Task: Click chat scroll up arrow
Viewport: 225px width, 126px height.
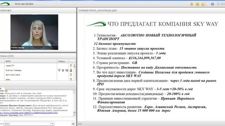Action: 75,92
